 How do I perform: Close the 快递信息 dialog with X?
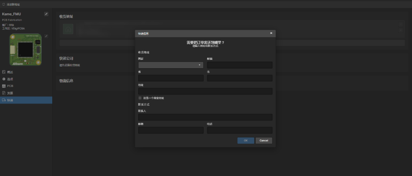[x=271, y=33]
